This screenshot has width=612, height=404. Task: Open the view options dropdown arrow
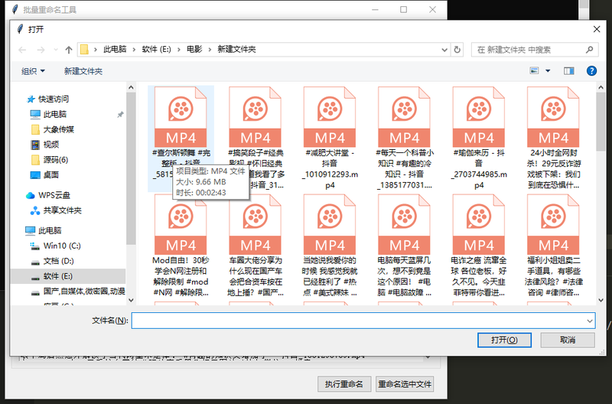tap(548, 70)
